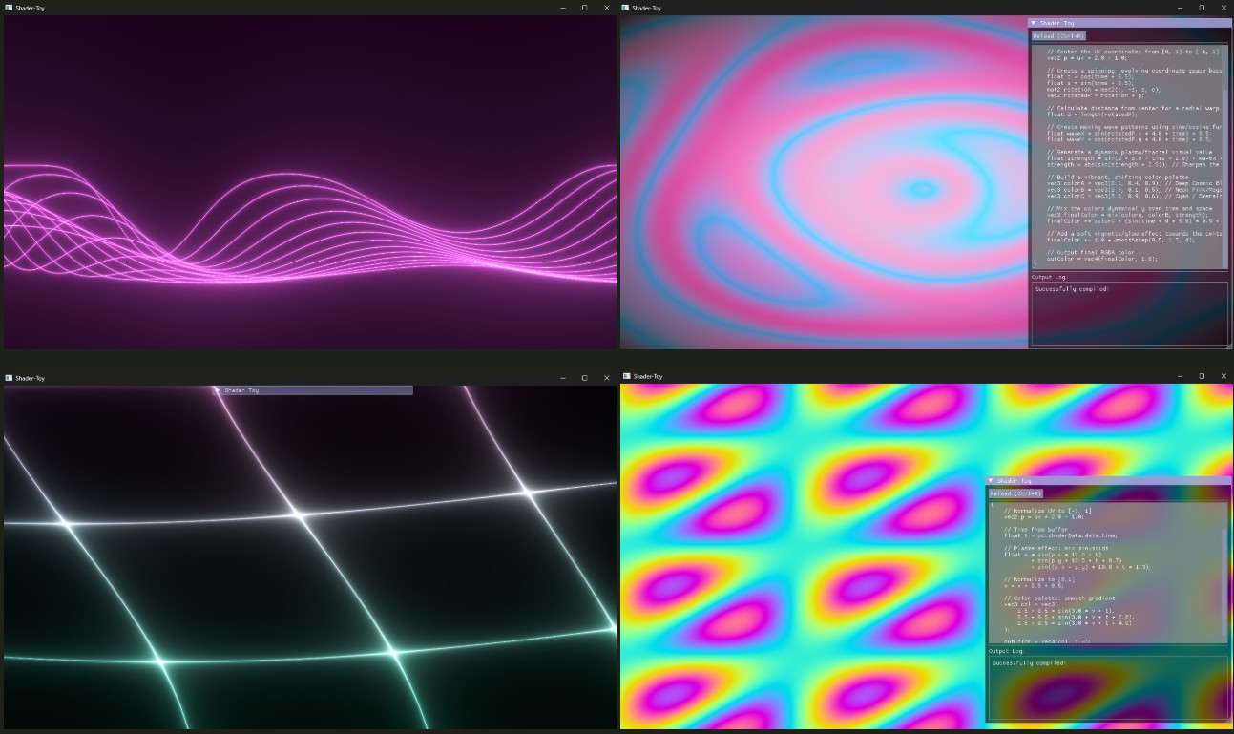The image size is (1234, 734).
Task: Click the line 'v = v * 0.5 + 0.5;'
Action: (x=1034, y=585)
